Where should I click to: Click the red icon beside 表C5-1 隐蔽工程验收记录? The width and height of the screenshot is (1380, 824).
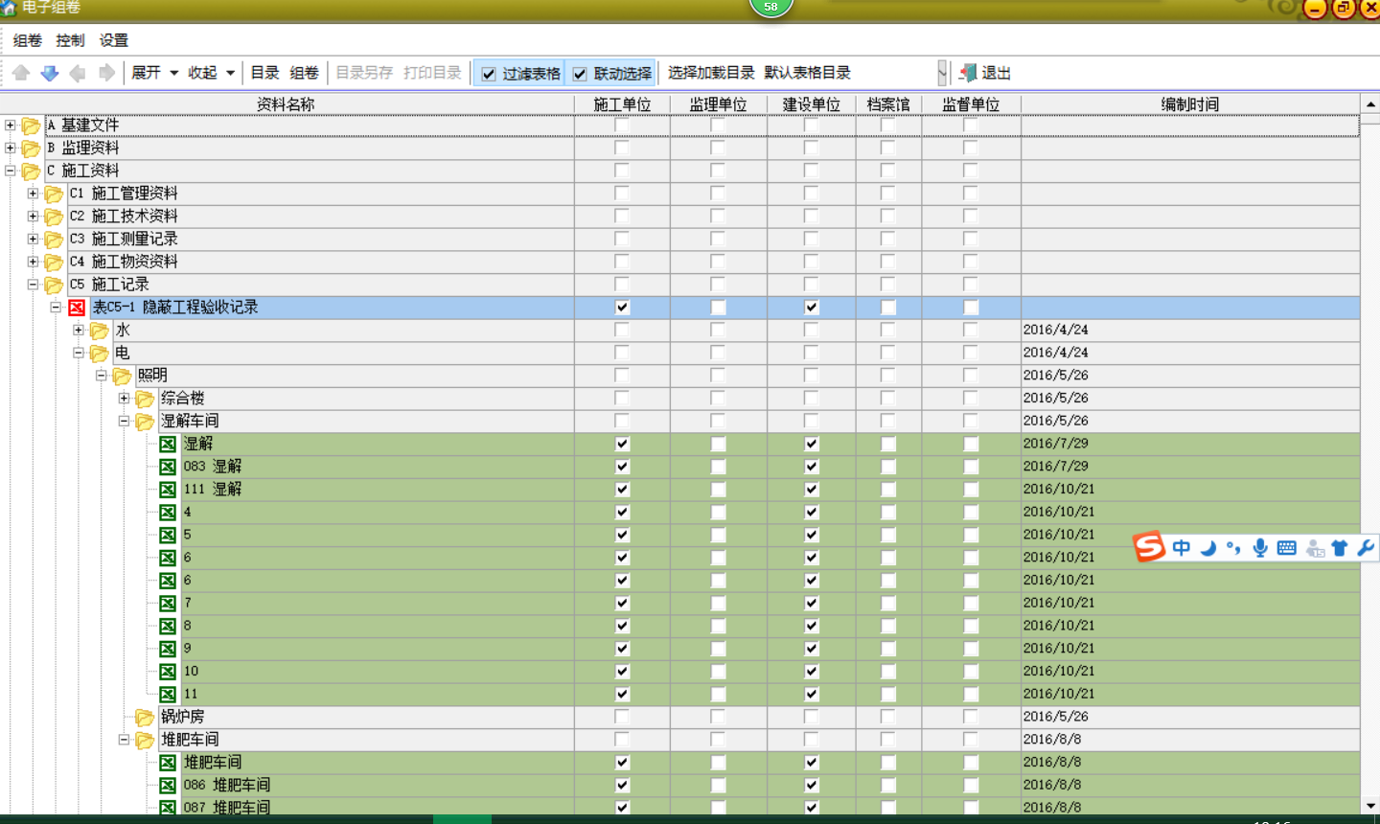(x=77, y=308)
